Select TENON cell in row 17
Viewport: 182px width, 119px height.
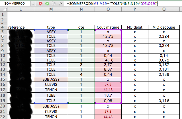51,90
